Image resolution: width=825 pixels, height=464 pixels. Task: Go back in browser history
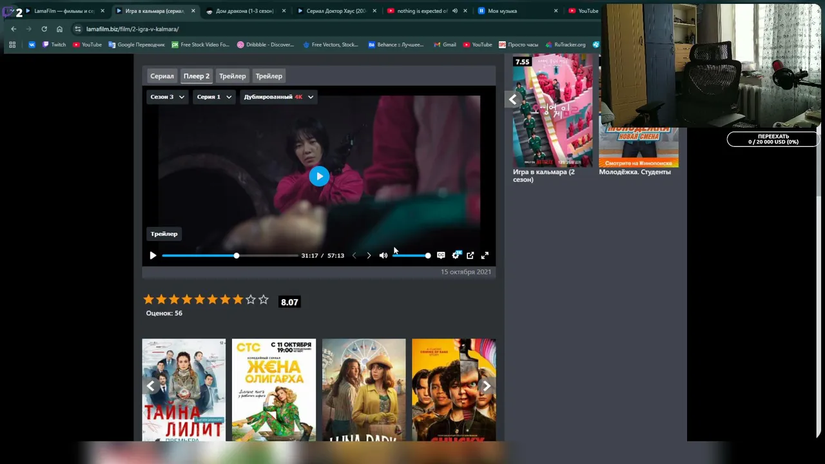pyautogui.click(x=14, y=29)
